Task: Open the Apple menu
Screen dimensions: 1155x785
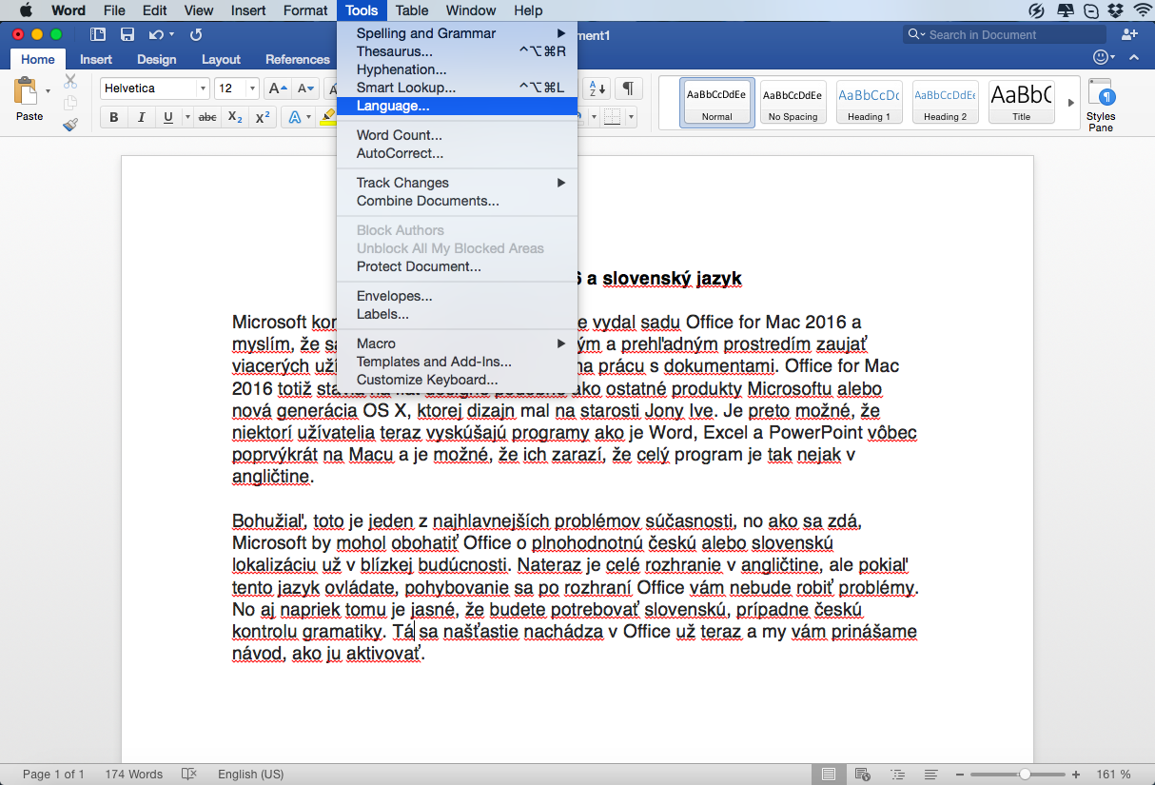Action: tap(25, 10)
